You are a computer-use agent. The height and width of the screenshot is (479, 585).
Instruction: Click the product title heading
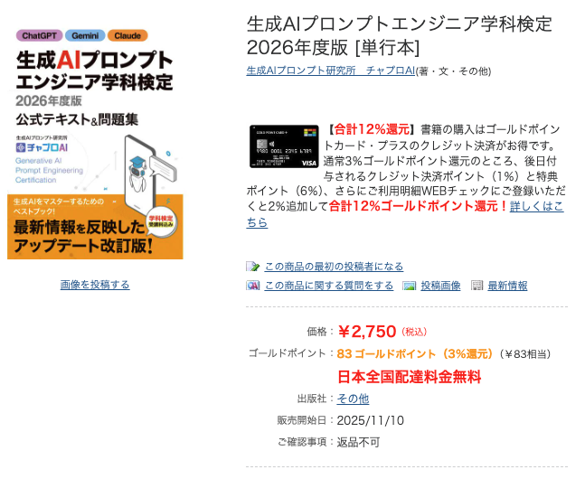tap(400, 36)
